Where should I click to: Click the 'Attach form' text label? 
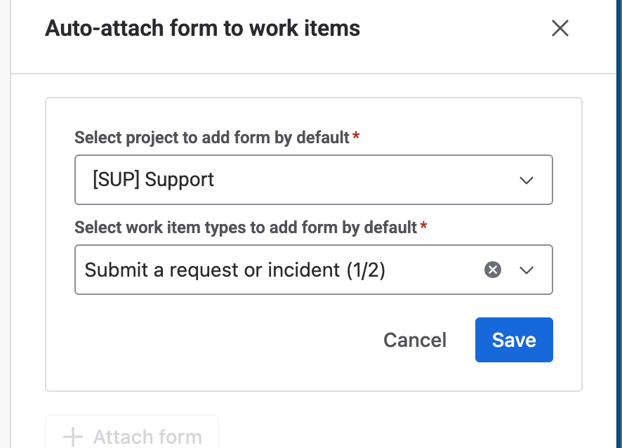[147, 437]
